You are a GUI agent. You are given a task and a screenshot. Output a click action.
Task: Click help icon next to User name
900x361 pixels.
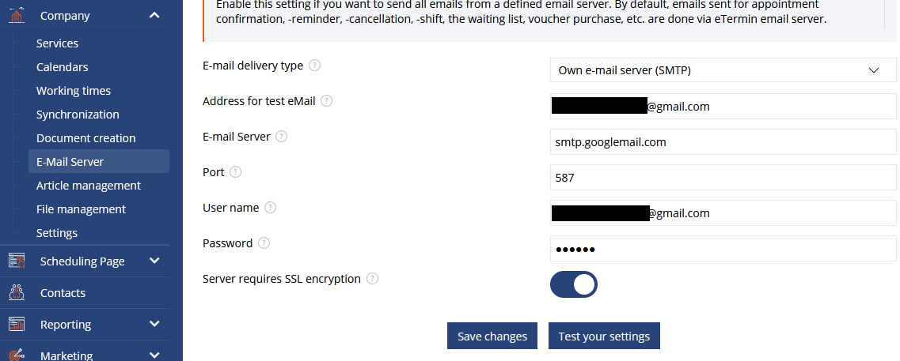(271, 208)
